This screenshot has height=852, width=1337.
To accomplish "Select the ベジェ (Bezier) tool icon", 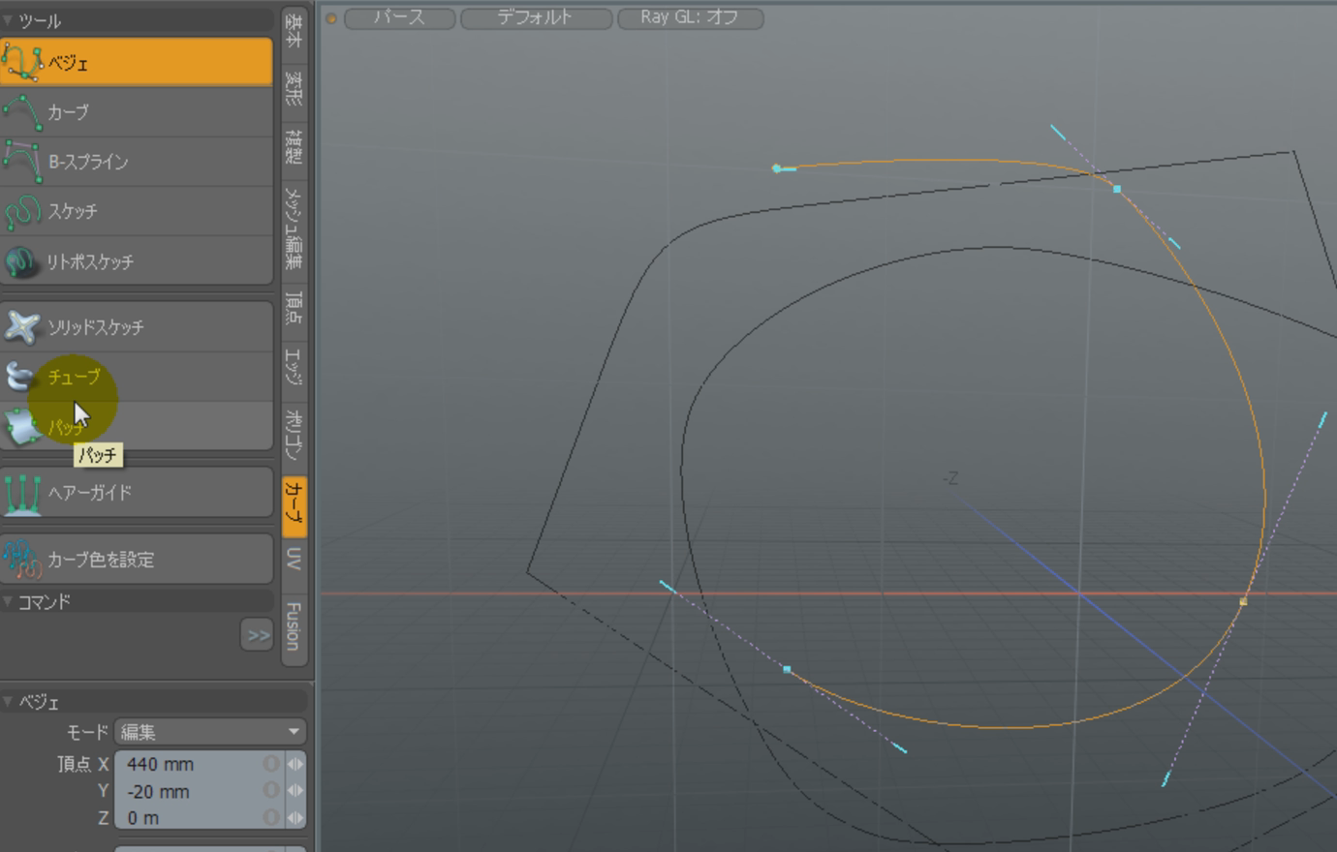I will 21,62.
